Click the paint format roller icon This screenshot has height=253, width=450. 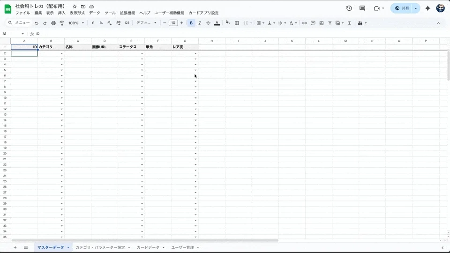pyautogui.click(x=62, y=23)
